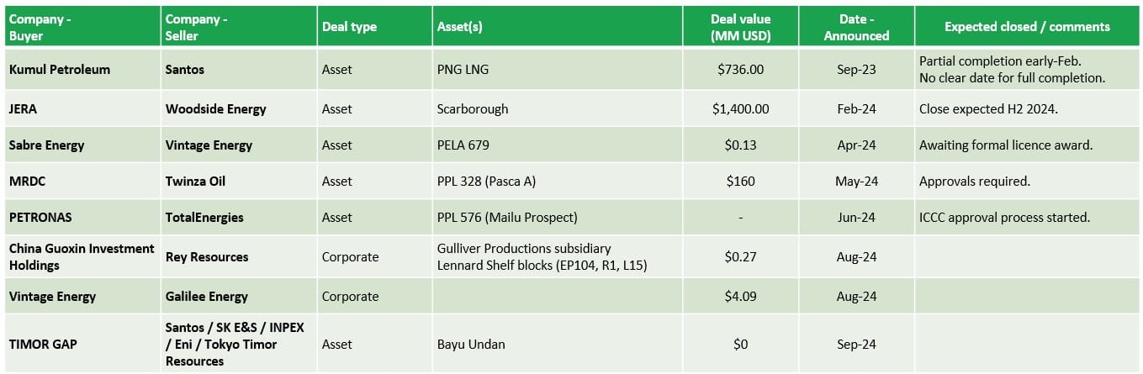Click the "Deal type" column header

coord(348,27)
